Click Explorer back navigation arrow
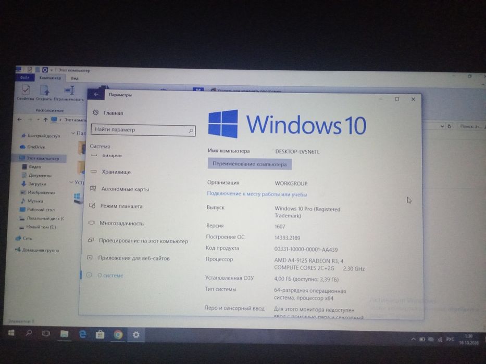 (19, 119)
